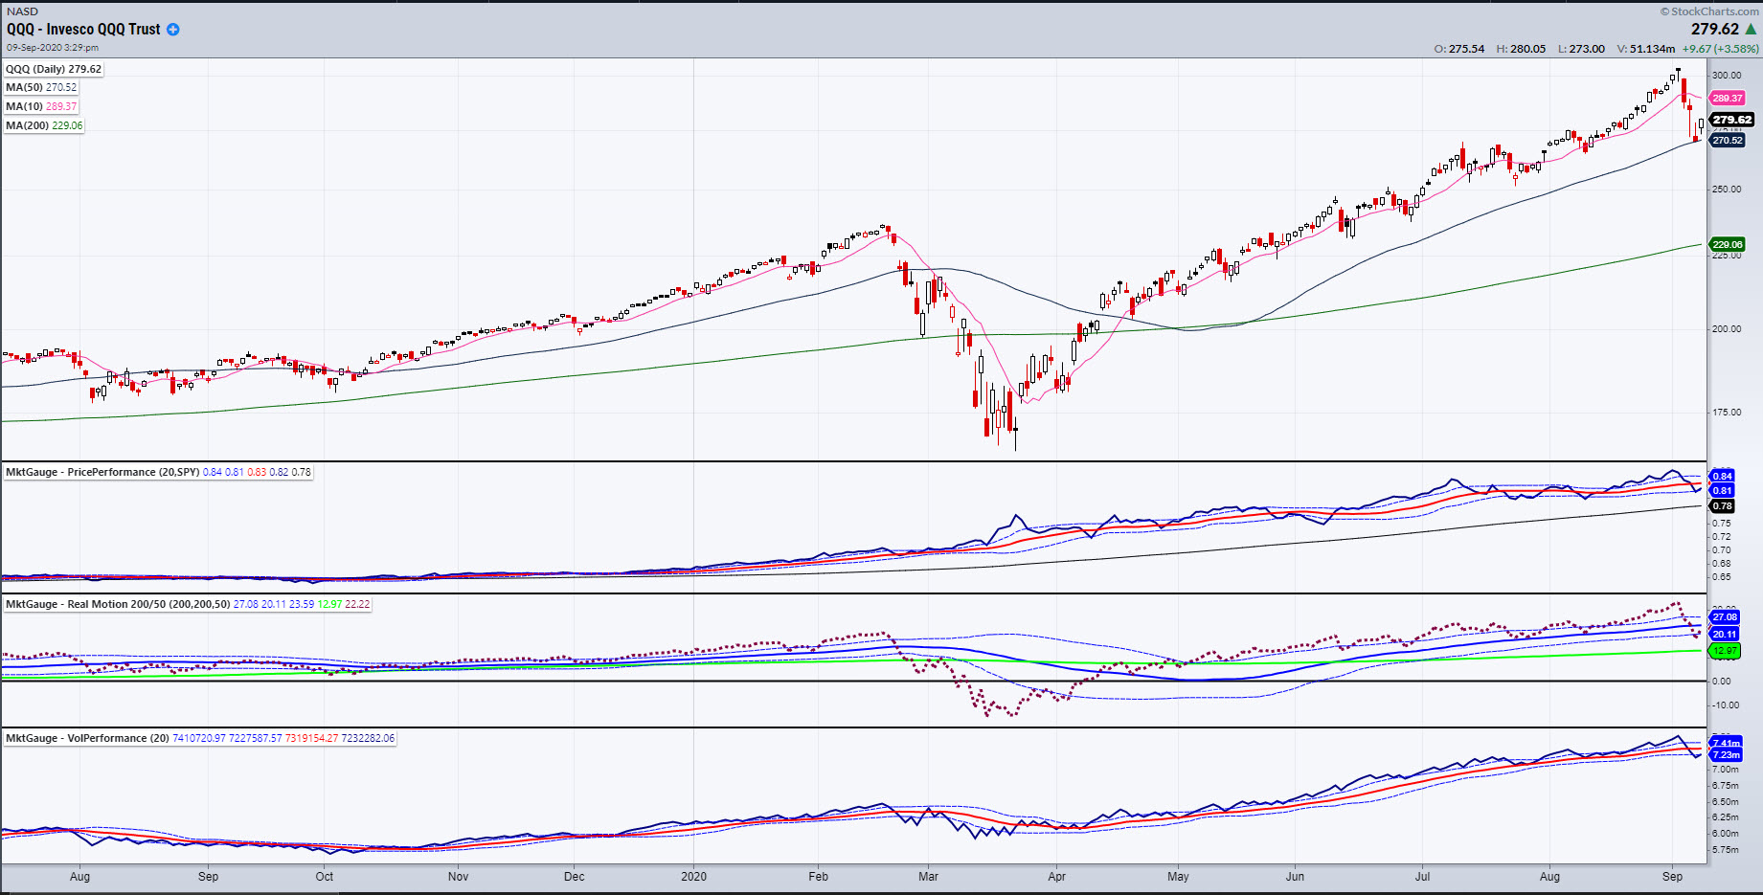This screenshot has width=1763, height=895.
Task: Click the blue 0.84 PricePerformance value tag
Action: point(1722,476)
